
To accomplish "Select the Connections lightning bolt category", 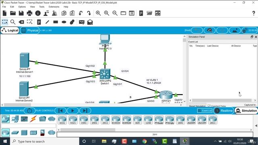I will (33, 119).
